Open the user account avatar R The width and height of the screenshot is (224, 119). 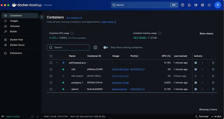[218, 5]
